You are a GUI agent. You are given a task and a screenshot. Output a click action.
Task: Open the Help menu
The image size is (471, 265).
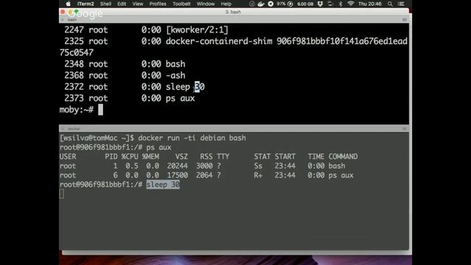click(226, 4)
